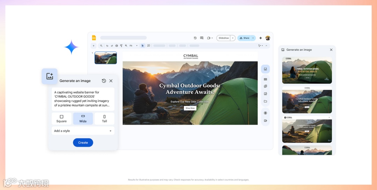
Task: Close the right Generate an image panel
Action: point(331,50)
